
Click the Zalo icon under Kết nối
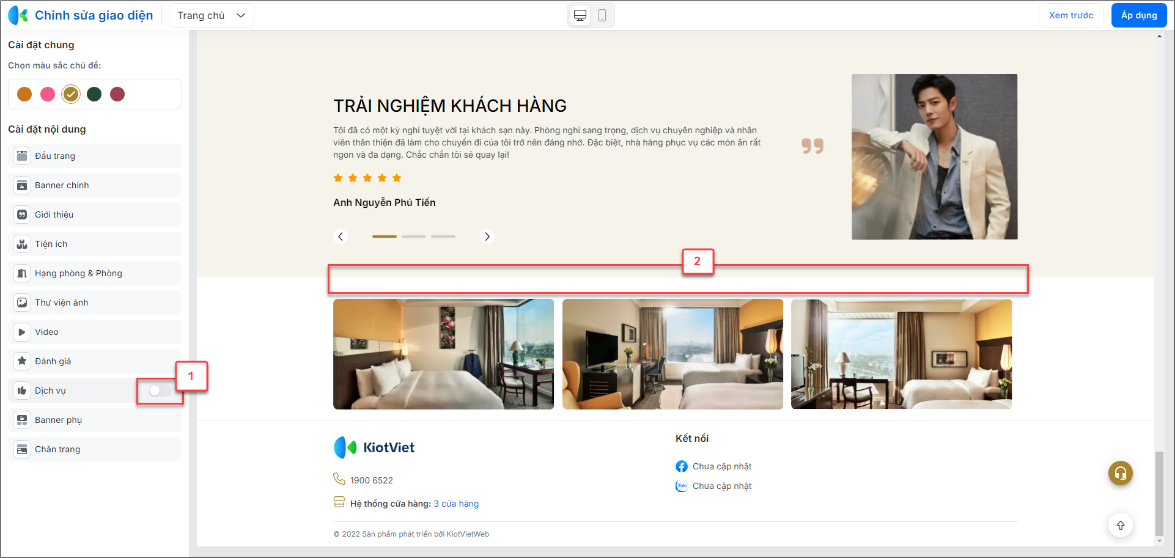click(682, 486)
